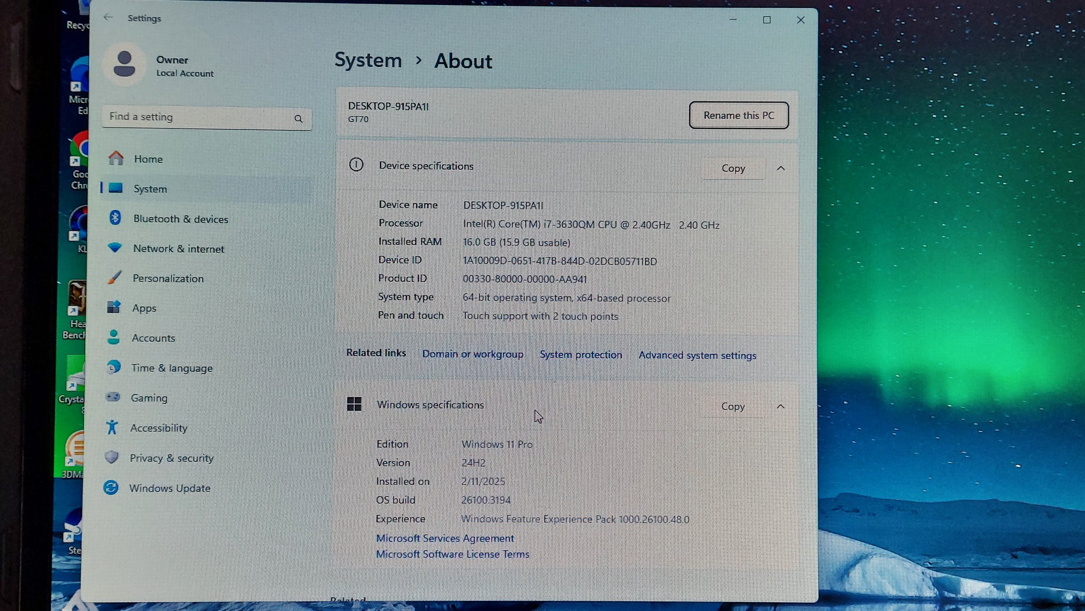Click the Owner Local Account name
Image resolution: width=1085 pixels, height=611 pixels.
[x=185, y=66]
